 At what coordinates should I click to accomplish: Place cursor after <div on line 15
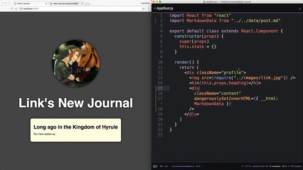click(x=199, y=88)
